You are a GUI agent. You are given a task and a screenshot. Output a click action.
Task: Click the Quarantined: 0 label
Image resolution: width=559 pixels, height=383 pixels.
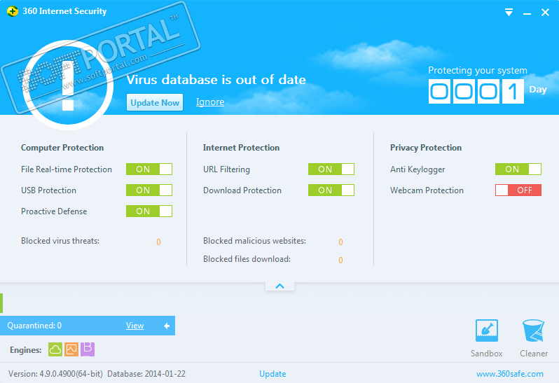point(34,326)
